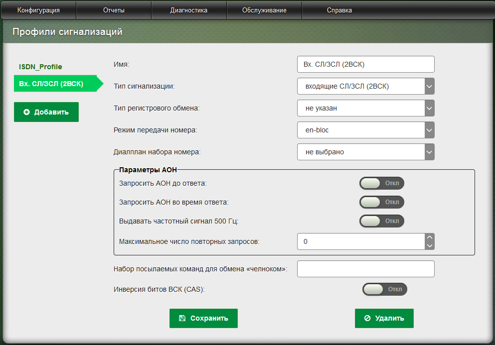Open the Режим передачи номера dropdown
Screen dimensions: 495x345
tap(365, 130)
